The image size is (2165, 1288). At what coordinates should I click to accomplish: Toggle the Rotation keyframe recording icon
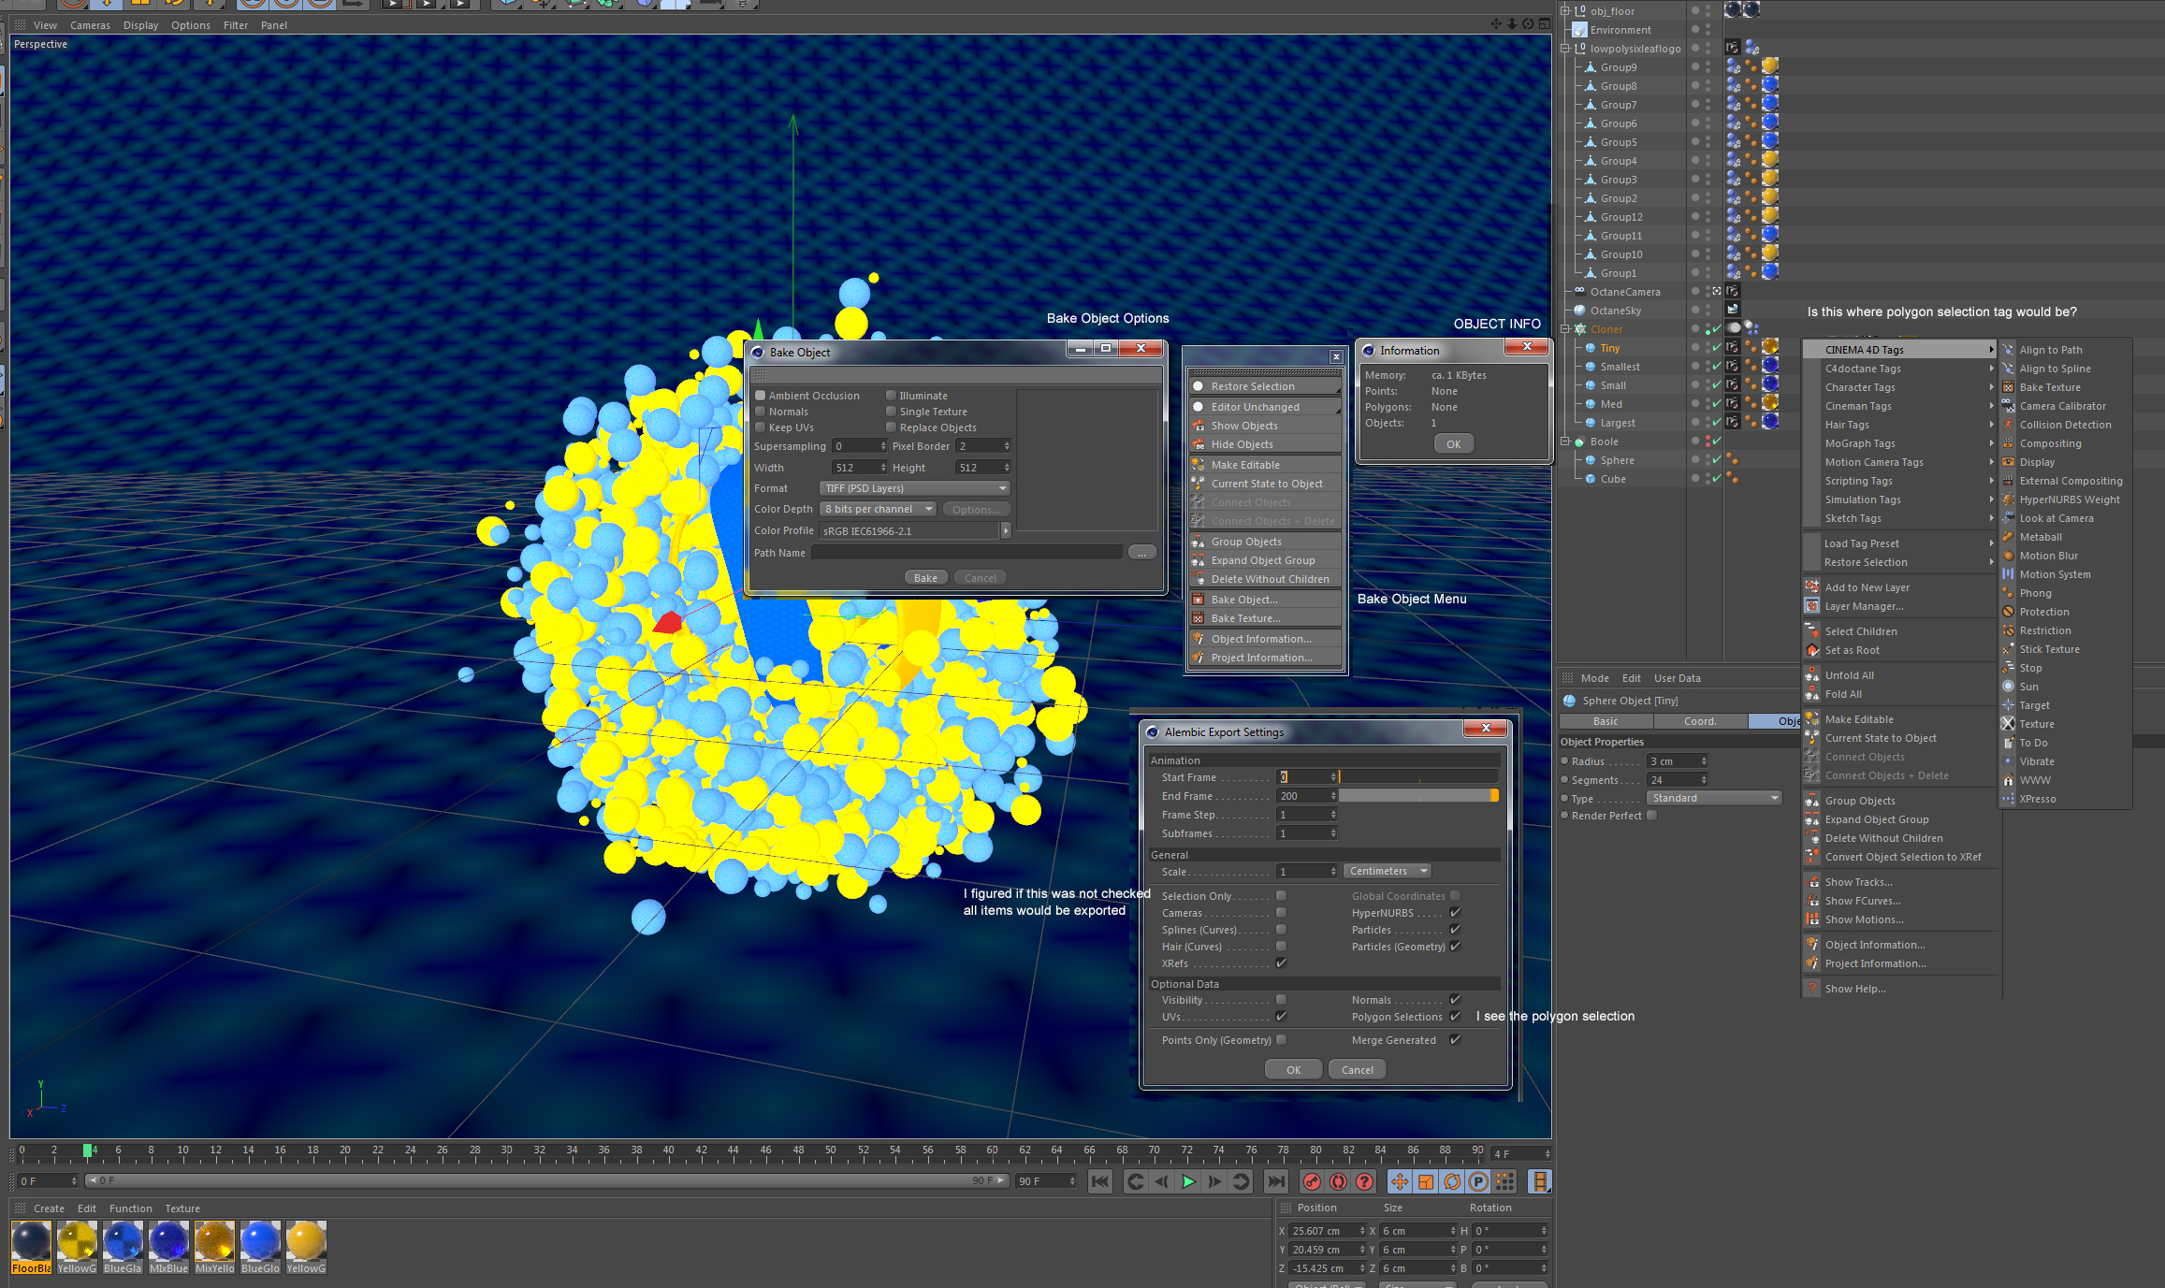click(x=1451, y=1181)
